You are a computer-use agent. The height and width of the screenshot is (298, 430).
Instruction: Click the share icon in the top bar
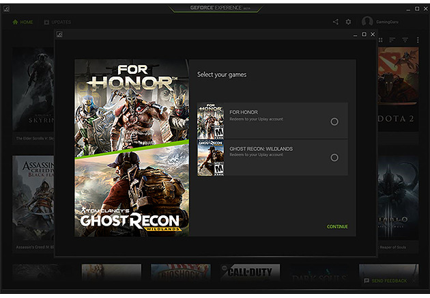pos(335,22)
